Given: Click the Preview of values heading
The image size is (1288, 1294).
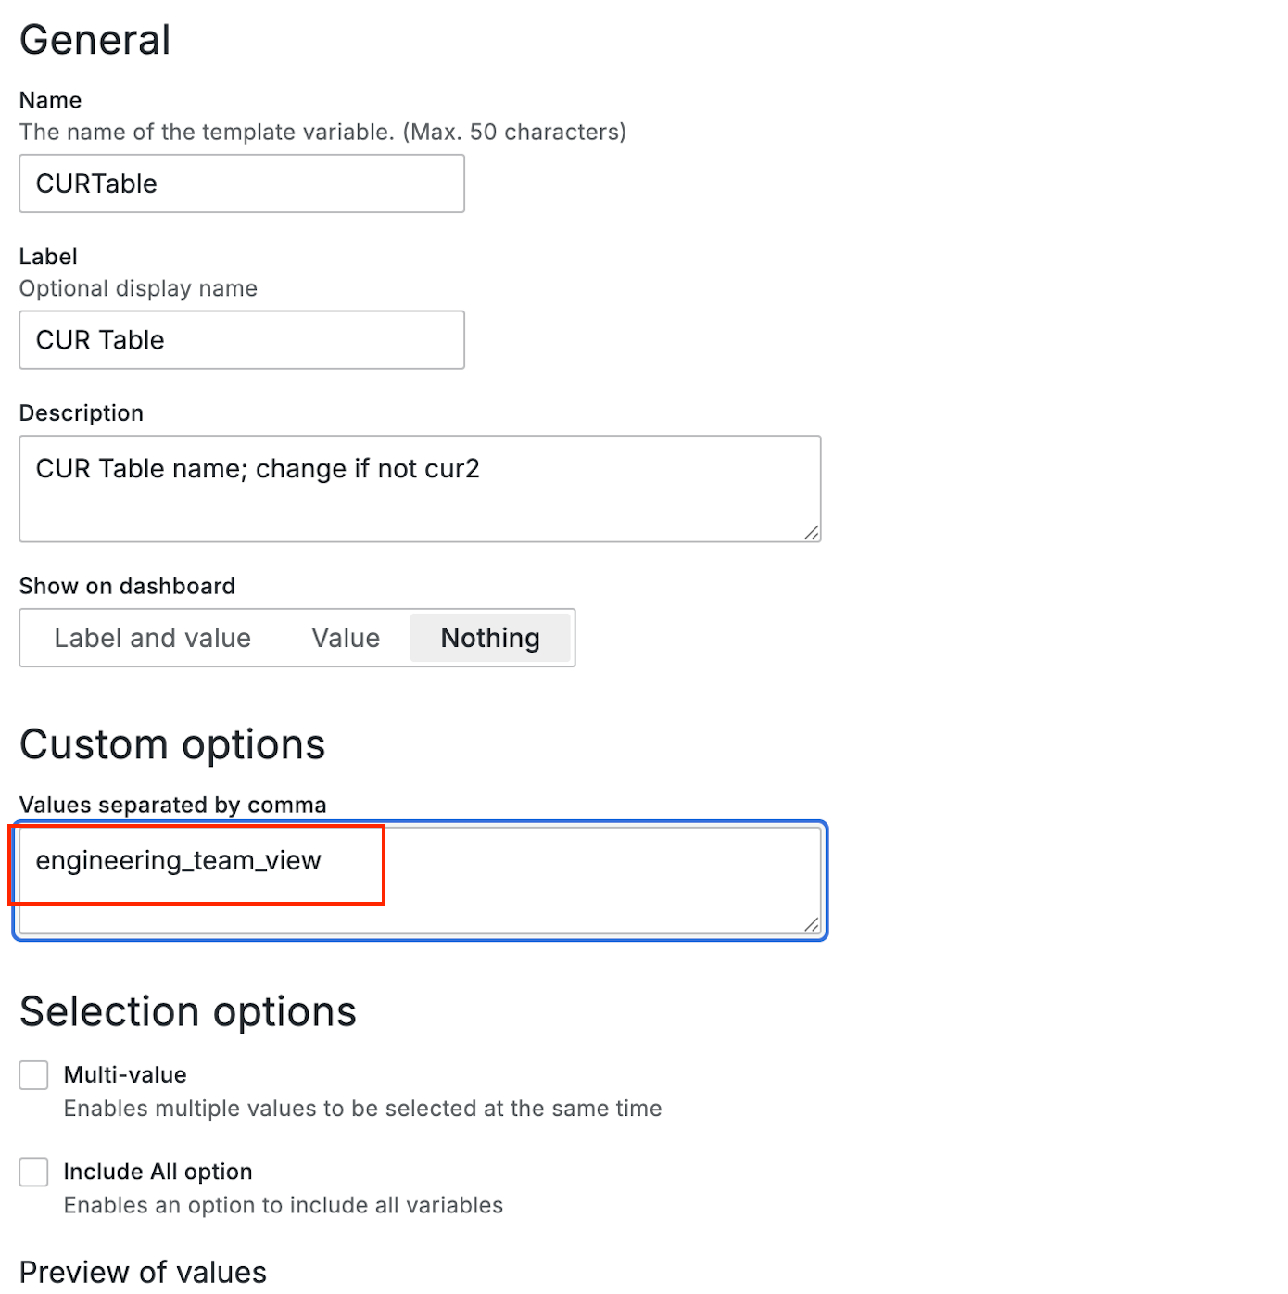Looking at the screenshot, I should pyautogui.click(x=143, y=1272).
